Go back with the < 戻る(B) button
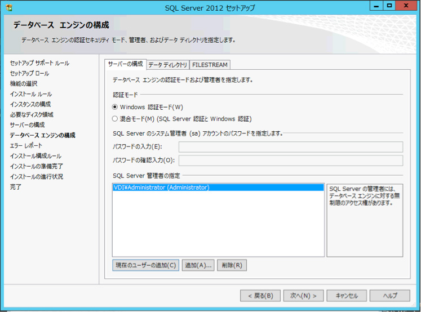 (x=260, y=296)
